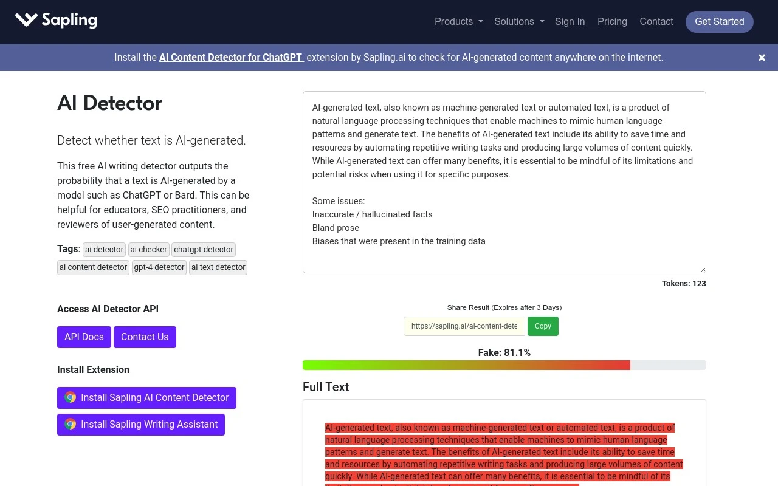This screenshot has height=486, width=778.
Task: Click the textarea resize handle
Action: [x=702, y=269]
